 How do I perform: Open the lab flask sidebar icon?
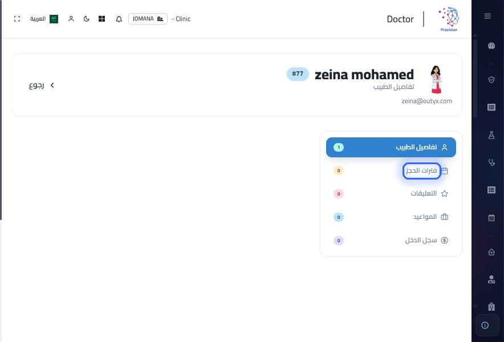pos(491,135)
